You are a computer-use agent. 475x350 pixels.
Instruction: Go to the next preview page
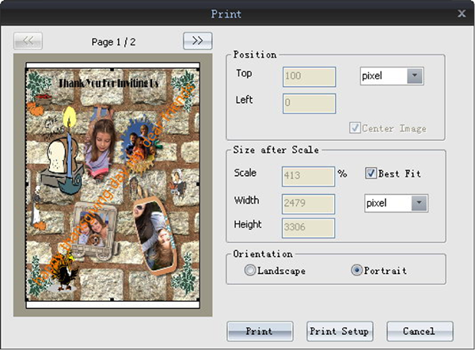coord(197,40)
